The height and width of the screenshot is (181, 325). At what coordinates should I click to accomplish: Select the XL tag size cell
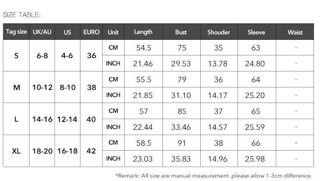point(16,151)
